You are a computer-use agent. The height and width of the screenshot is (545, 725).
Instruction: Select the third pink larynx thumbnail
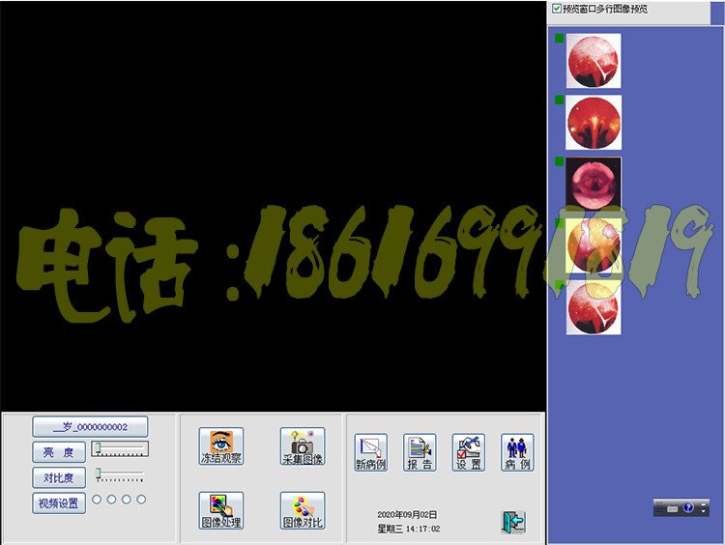point(594,184)
